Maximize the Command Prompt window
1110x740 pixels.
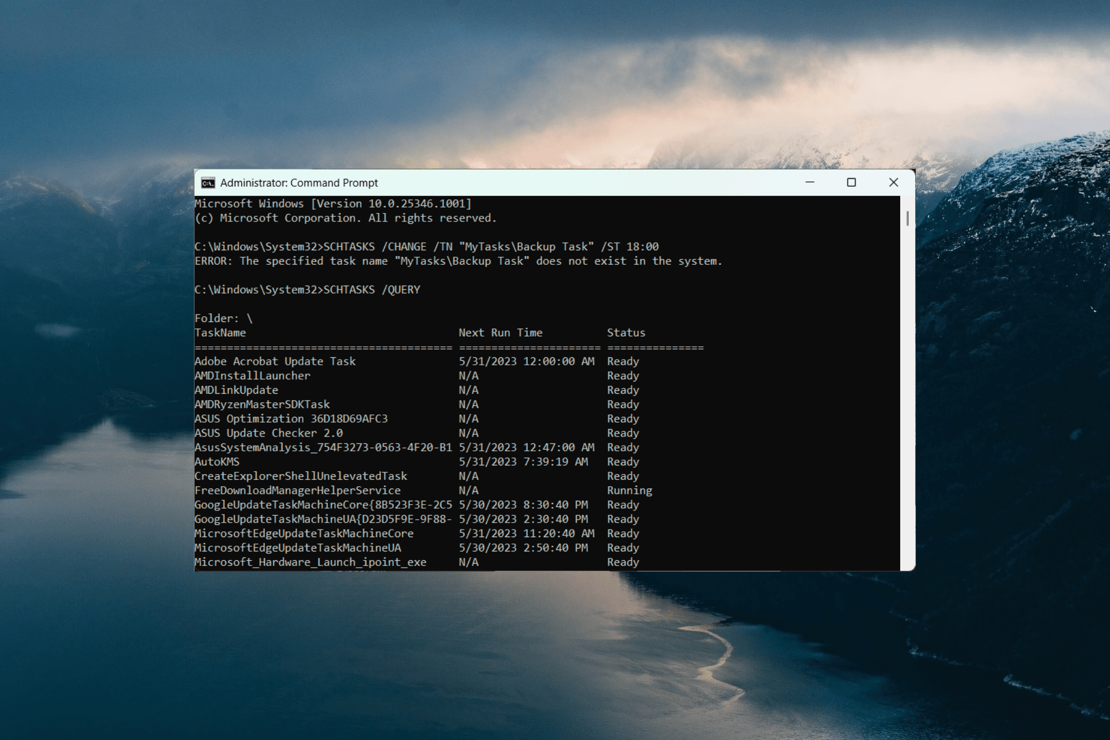pos(851,182)
